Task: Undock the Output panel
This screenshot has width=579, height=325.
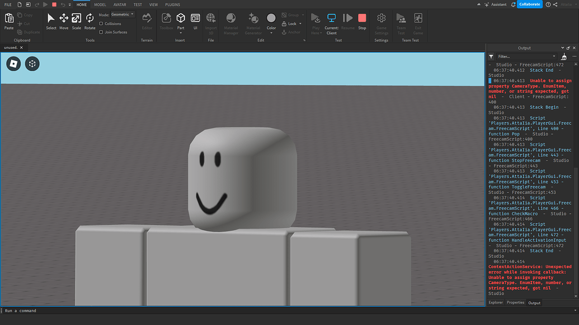Action: pyautogui.click(x=568, y=48)
